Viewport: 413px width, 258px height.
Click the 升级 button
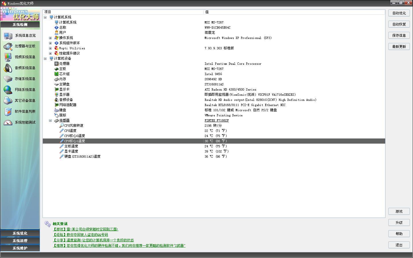pyautogui.click(x=399, y=223)
